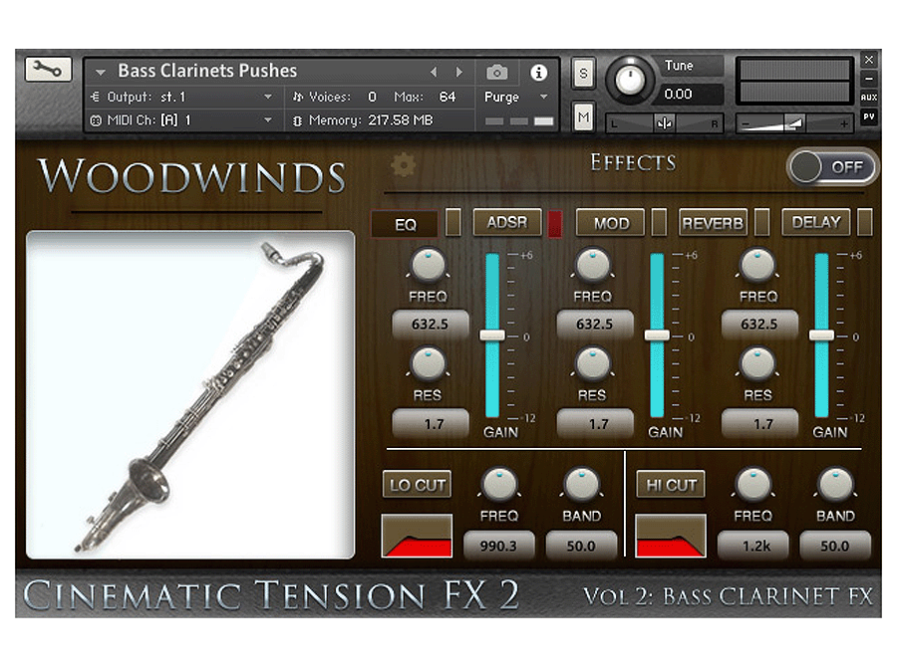This screenshot has width=897, height=669.
Task: Click the Bass Clarinets Pushes instrument name
Action: (x=207, y=71)
